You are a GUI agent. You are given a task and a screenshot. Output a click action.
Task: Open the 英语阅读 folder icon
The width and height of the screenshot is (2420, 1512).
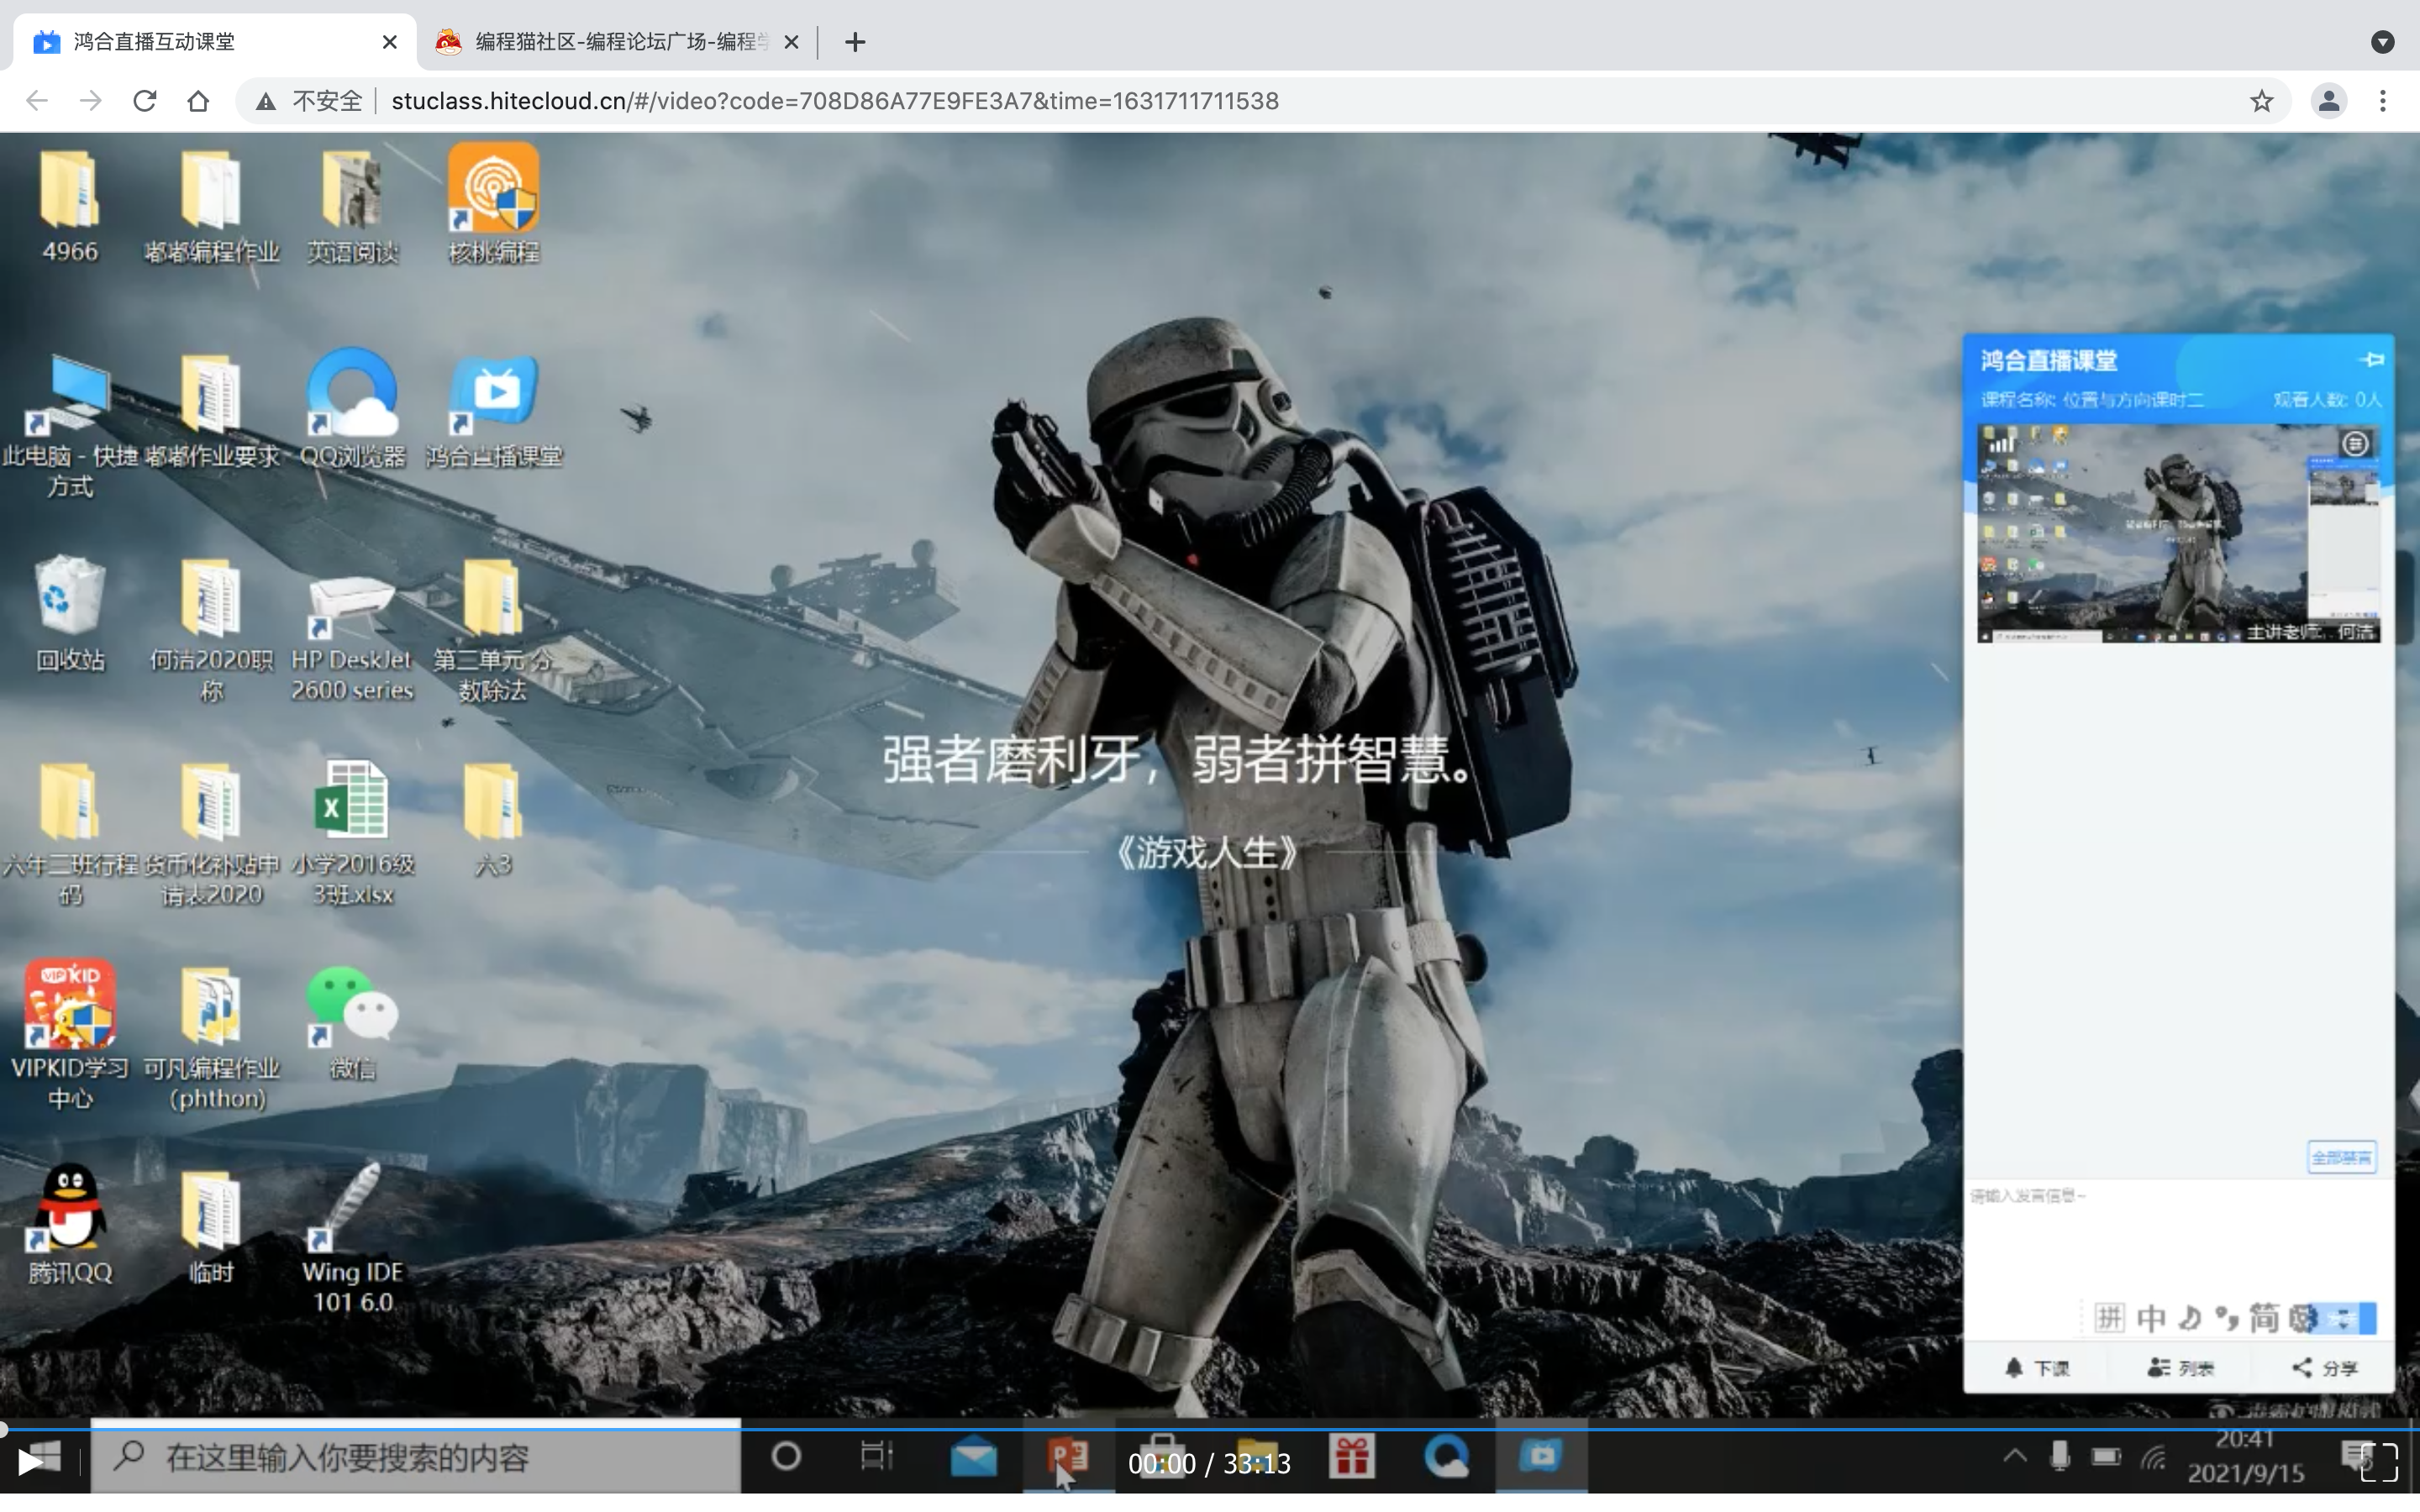(x=352, y=189)
